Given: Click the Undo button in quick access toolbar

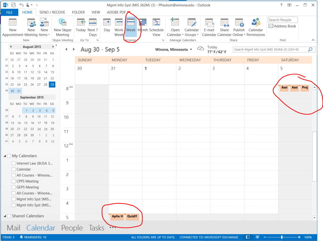Looking at the screenshot, I should pyautogui.click(x=21, y=5).
